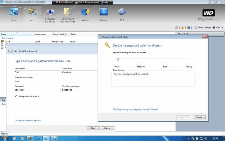Sort by Remote Web Access column
The width and height of the screenshot is (225, 141).
click(60, 34)
